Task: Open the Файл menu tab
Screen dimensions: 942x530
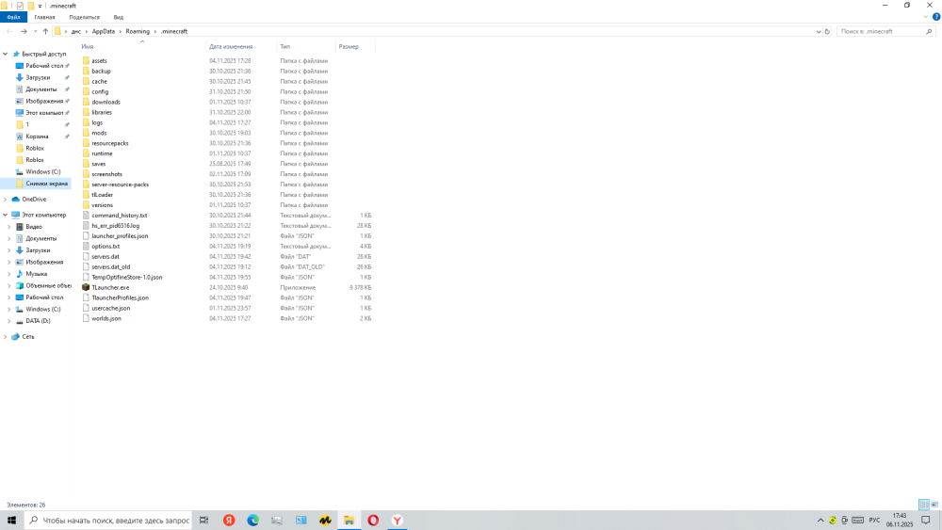Action: coord(13,17)
